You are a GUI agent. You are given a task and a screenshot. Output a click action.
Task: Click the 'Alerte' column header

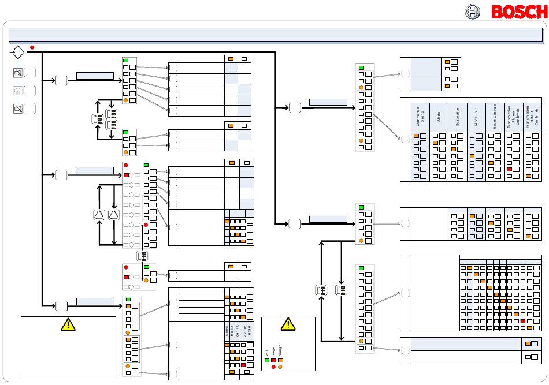click(439, 117)
